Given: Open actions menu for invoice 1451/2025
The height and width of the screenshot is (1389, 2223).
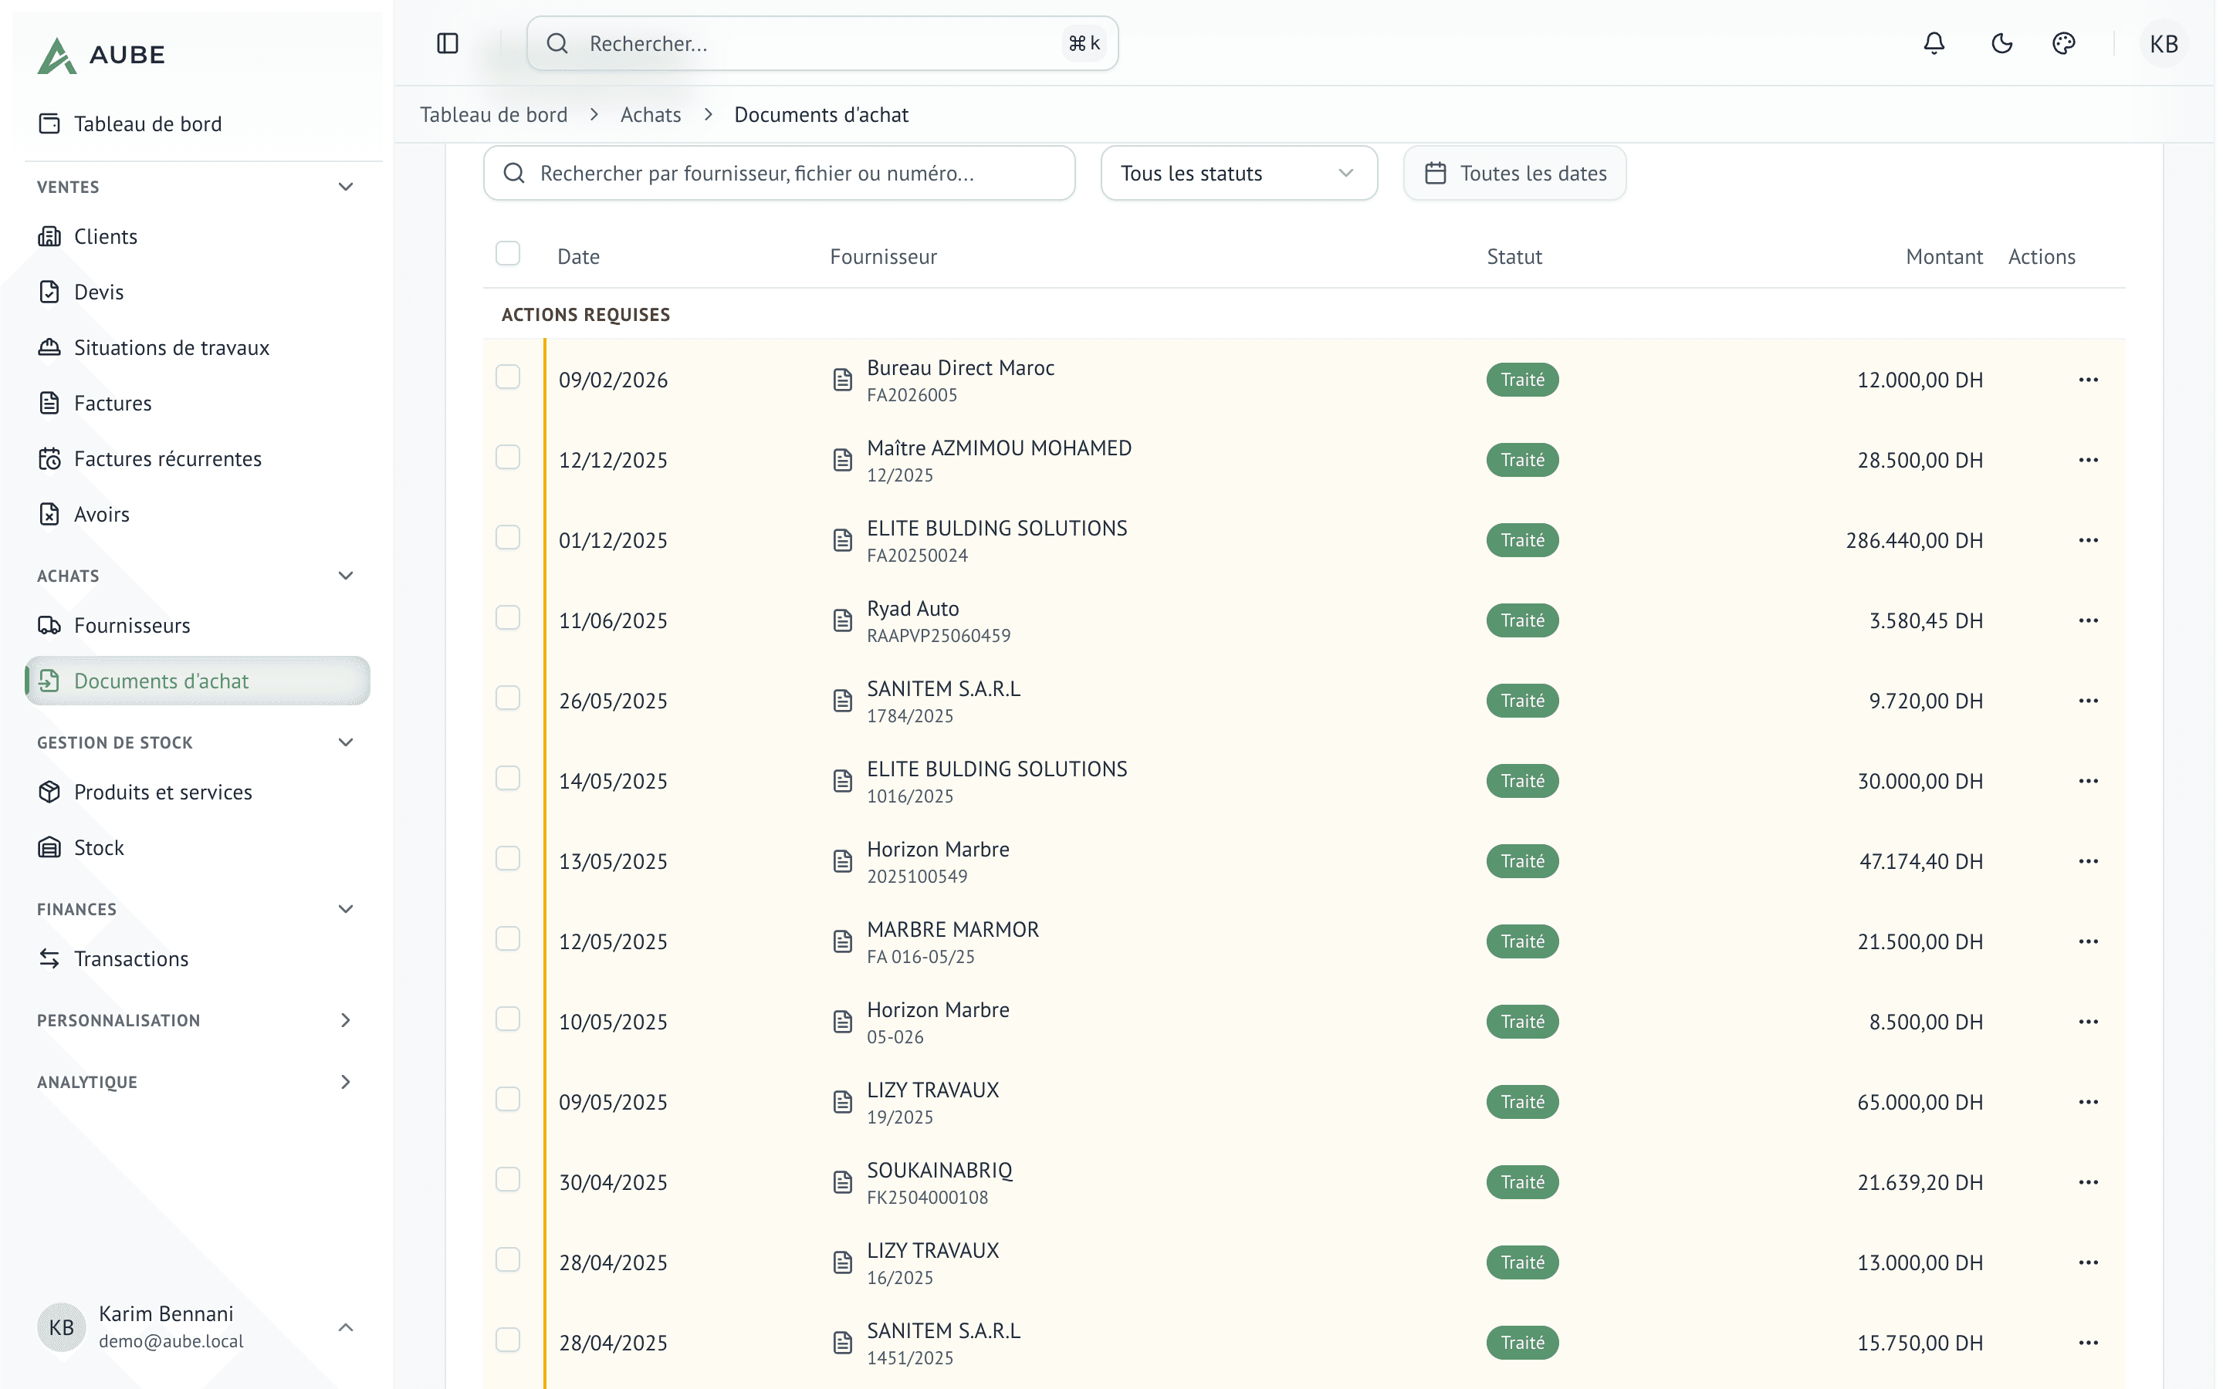Looking at the screenshot, I should [2088, 1343].
